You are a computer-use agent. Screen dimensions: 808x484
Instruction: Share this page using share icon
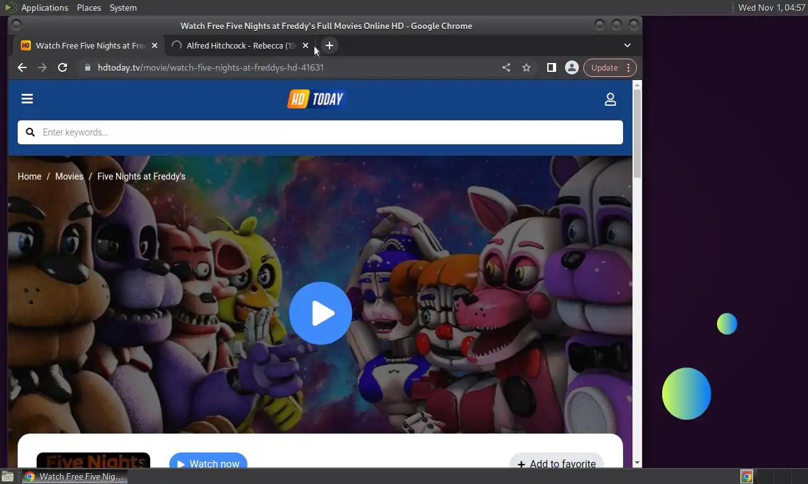tap(506, 67)
